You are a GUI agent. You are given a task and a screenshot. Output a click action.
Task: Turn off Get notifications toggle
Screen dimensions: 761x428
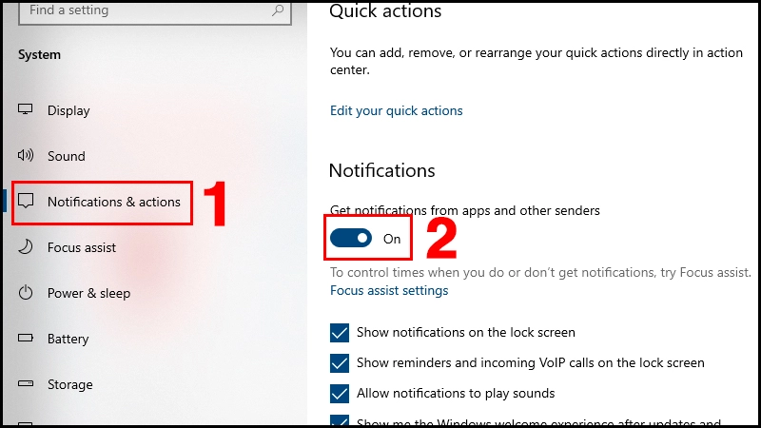click(351, 239)
